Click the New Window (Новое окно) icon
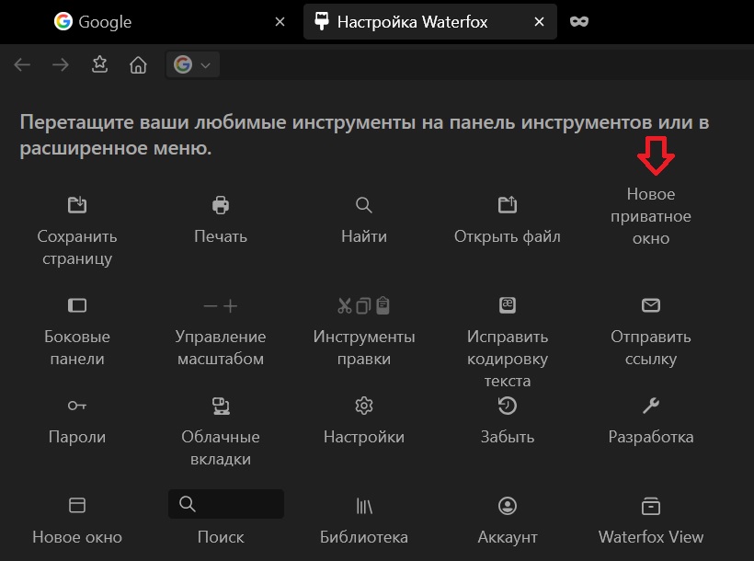The height and width of the screenshot is (561, 754). pos(77,506)
